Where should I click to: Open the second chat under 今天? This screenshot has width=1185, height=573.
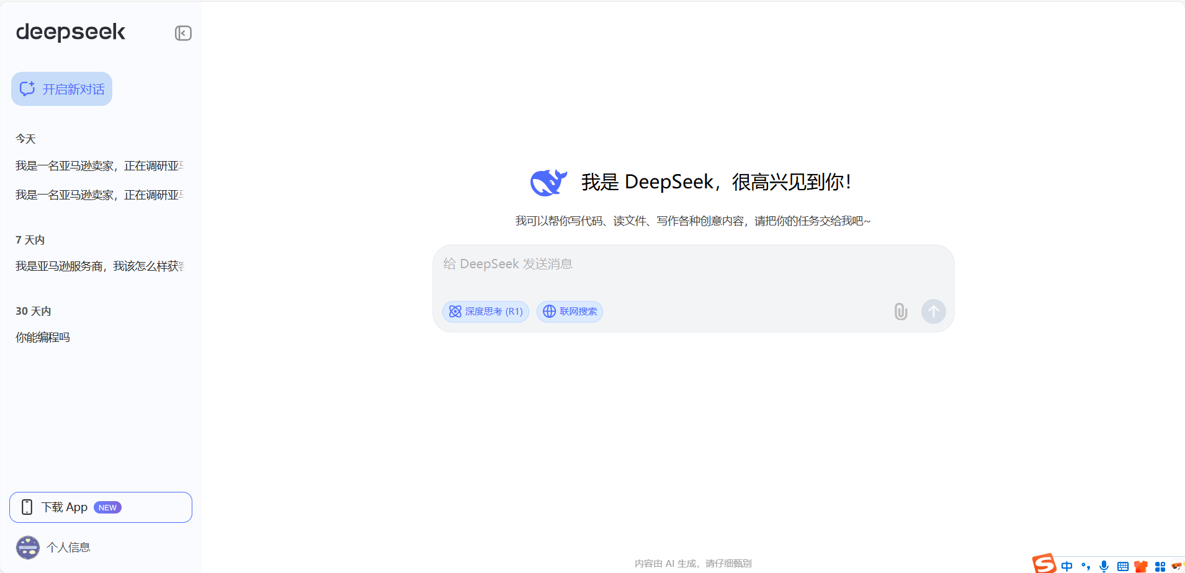[100, 195]
